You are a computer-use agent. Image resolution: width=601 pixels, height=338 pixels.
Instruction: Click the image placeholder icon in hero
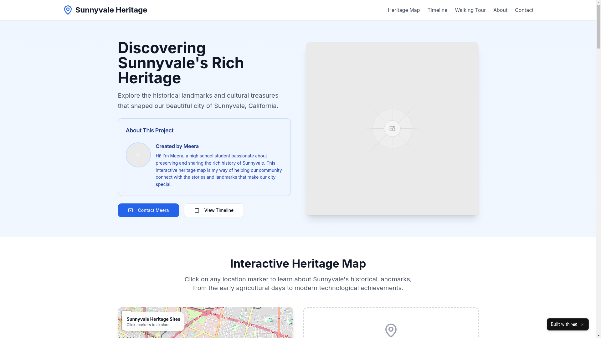click(x=392, y=129)
